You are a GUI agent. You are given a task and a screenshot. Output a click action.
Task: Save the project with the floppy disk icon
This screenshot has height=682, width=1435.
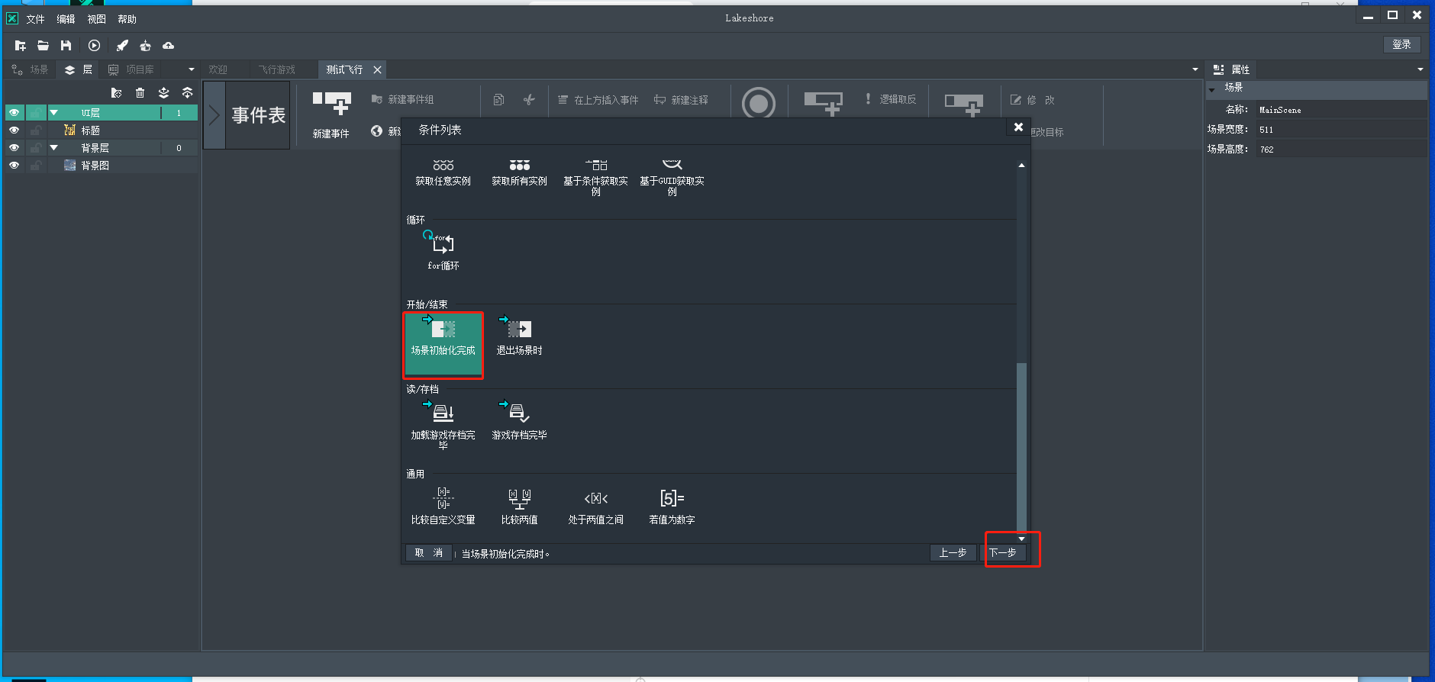coord(66,46)
